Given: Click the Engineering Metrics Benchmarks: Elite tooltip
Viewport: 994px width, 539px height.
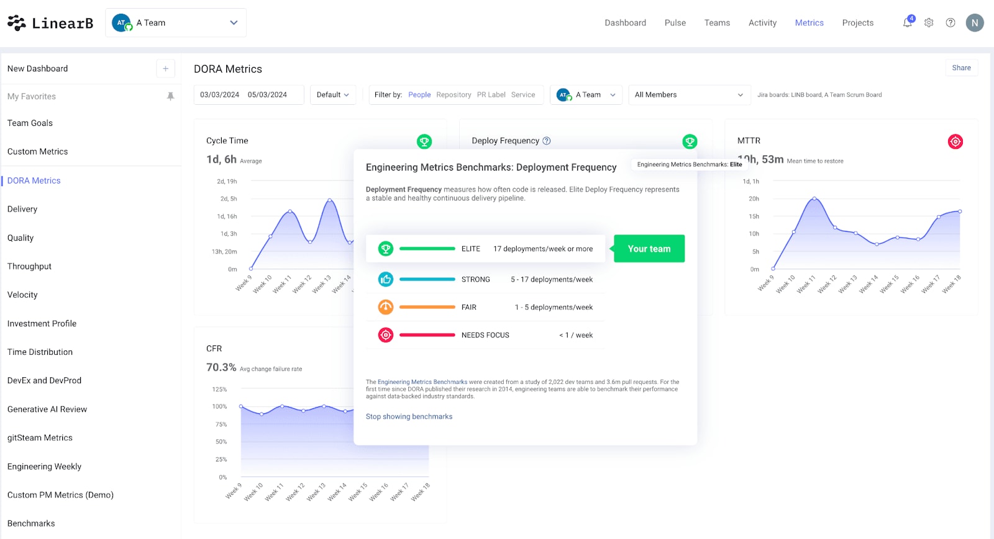Looking at the screenshot, I should (690, 164).
